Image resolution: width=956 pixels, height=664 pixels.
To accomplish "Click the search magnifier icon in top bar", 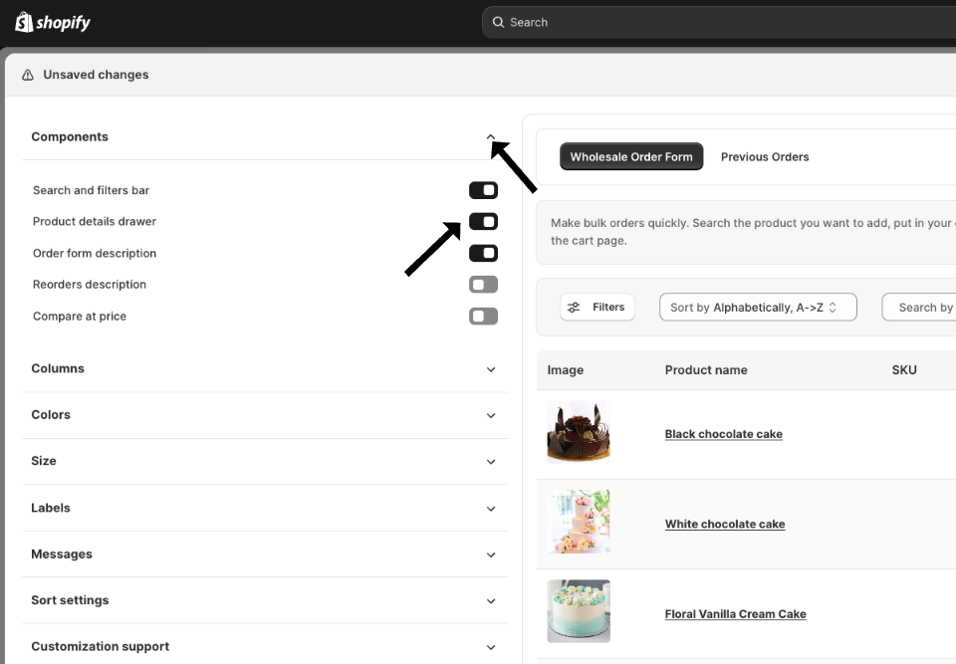I will click(498, 22).
